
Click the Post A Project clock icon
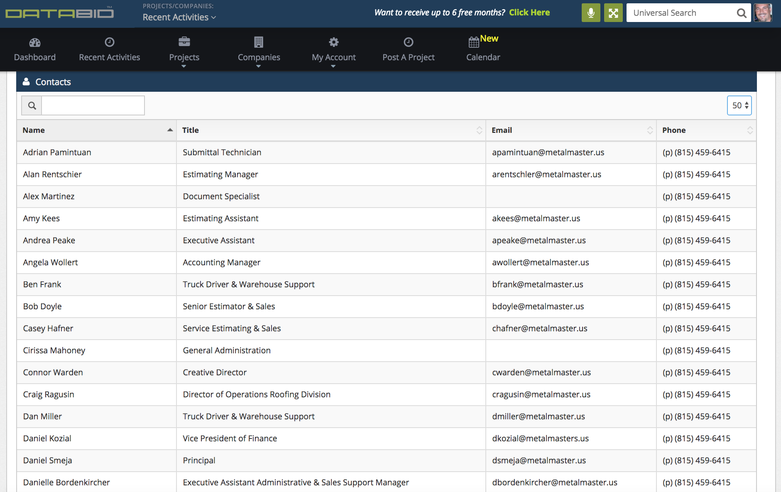(x=409, y=42)
